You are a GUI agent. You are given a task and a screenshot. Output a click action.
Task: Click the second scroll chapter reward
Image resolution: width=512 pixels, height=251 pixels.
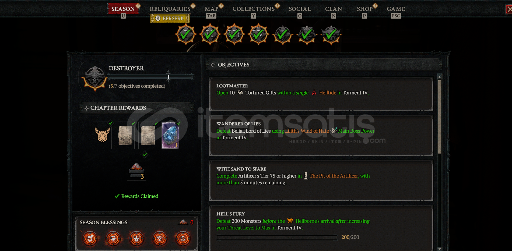tap(148, 135)
